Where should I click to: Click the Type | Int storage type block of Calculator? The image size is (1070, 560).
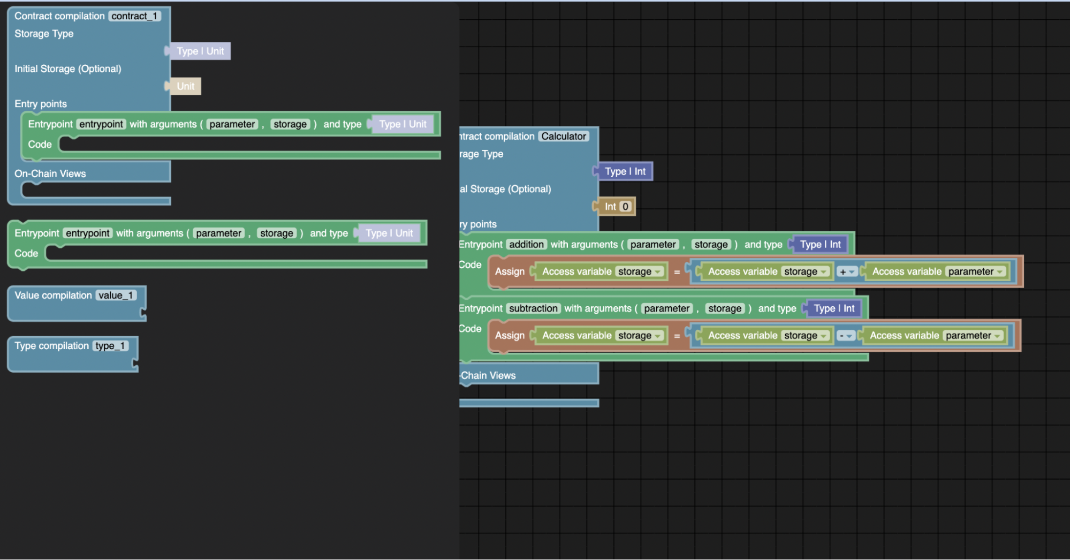pyautogui.click(x=625, y=171)
